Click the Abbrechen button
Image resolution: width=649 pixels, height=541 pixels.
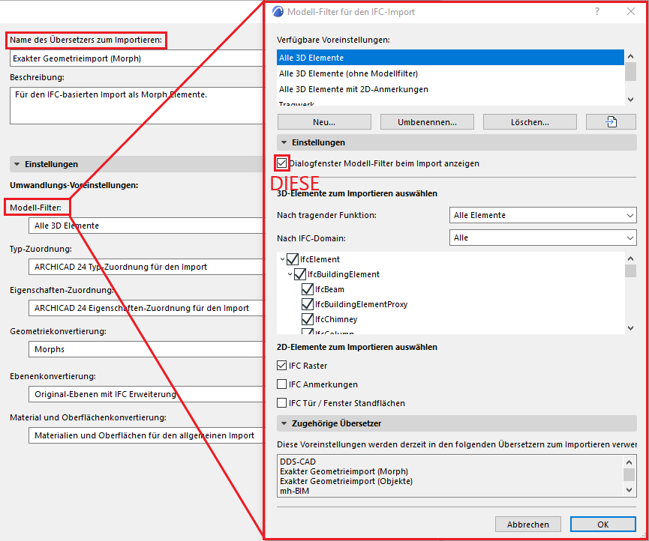click(x=527, y=525)
